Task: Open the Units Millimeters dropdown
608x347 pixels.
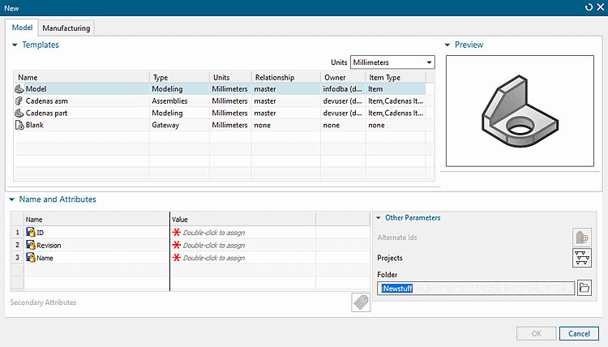Action: pyautogui.click(x=393, y=62)
